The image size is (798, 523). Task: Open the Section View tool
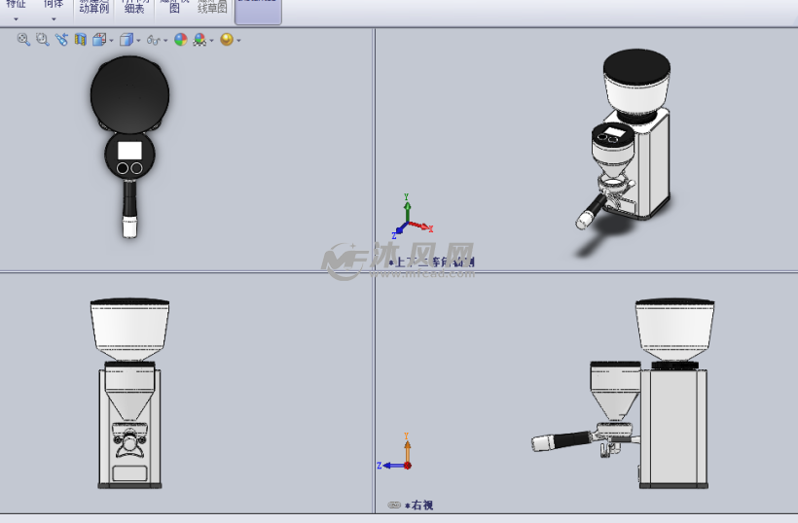click(x=80, y=40)
